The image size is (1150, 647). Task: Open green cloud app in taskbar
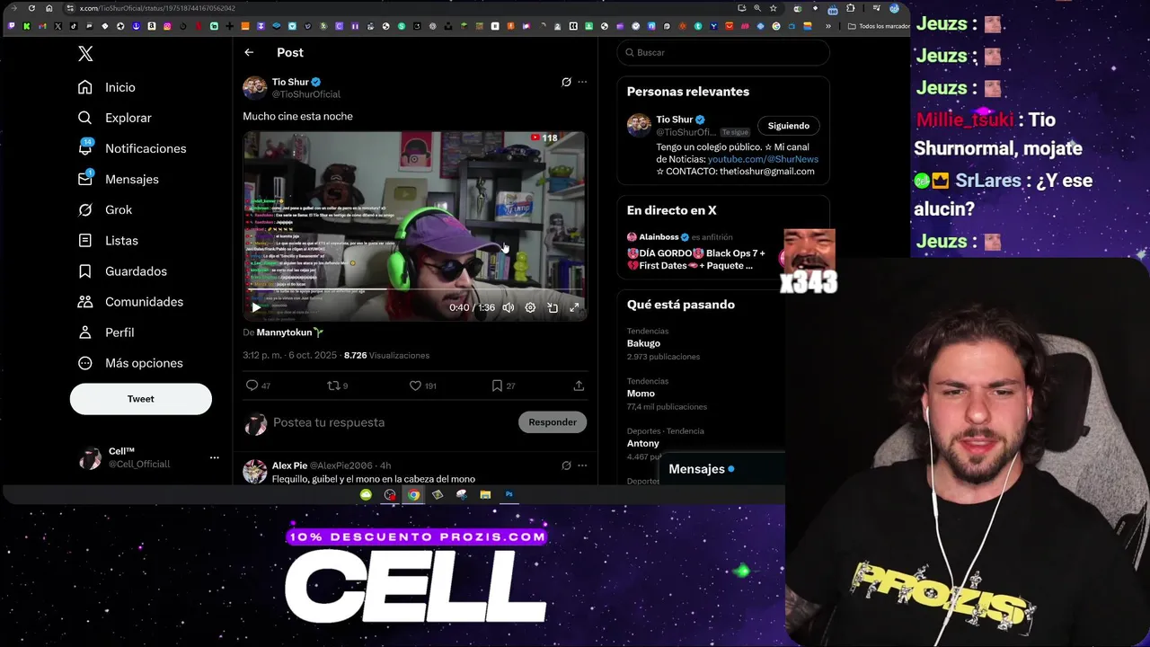click(x=366, y=494)
